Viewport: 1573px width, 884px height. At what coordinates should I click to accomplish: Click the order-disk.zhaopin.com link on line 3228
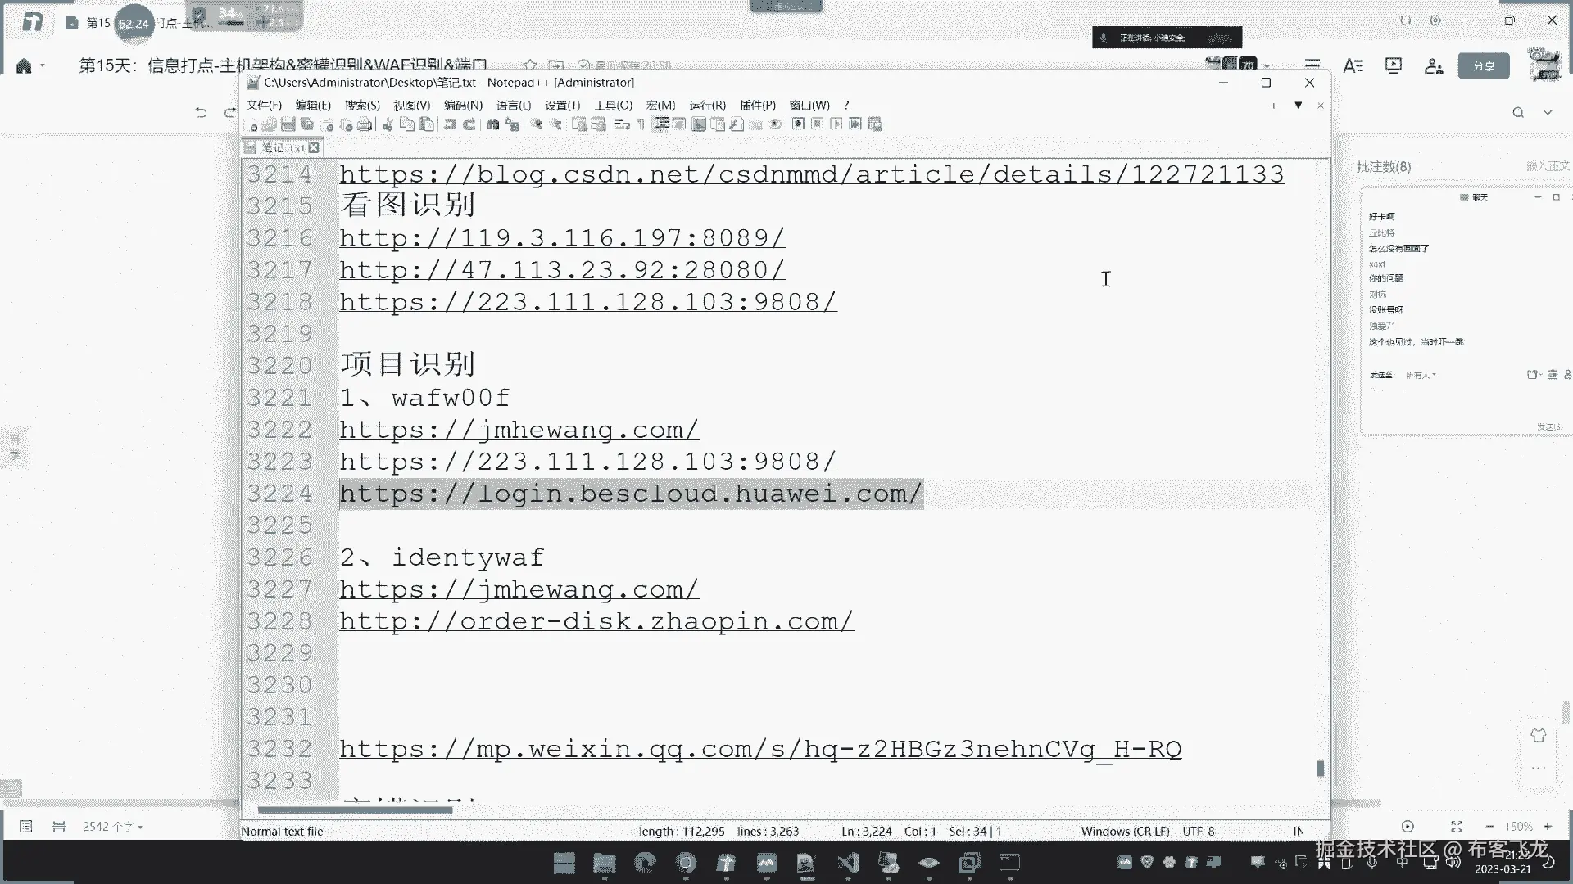[596, 621]
